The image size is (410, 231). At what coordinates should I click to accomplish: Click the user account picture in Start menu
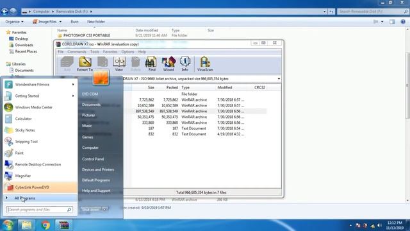[x=101, y=77]
